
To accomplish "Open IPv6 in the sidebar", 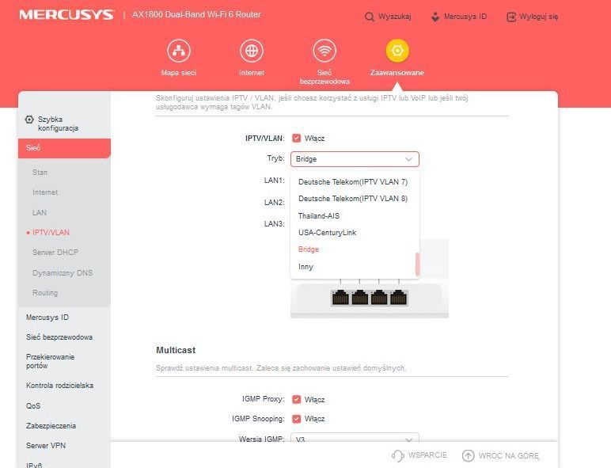I will click(34, 465).
